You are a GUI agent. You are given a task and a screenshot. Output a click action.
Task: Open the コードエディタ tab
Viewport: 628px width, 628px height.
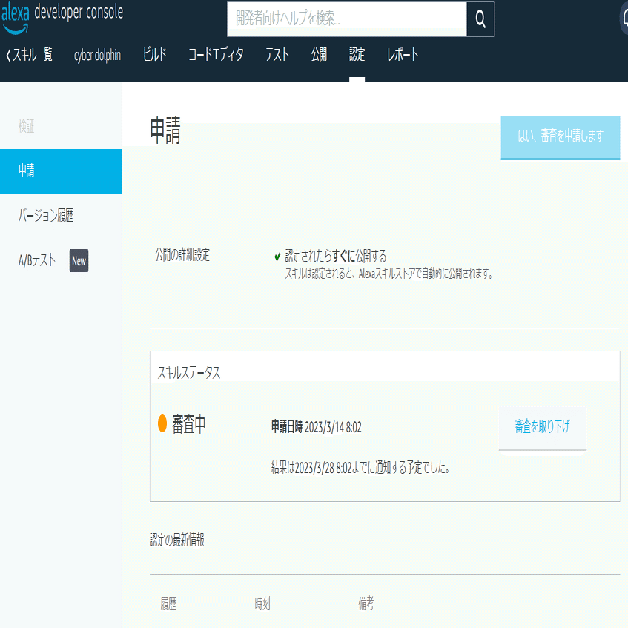217,54
